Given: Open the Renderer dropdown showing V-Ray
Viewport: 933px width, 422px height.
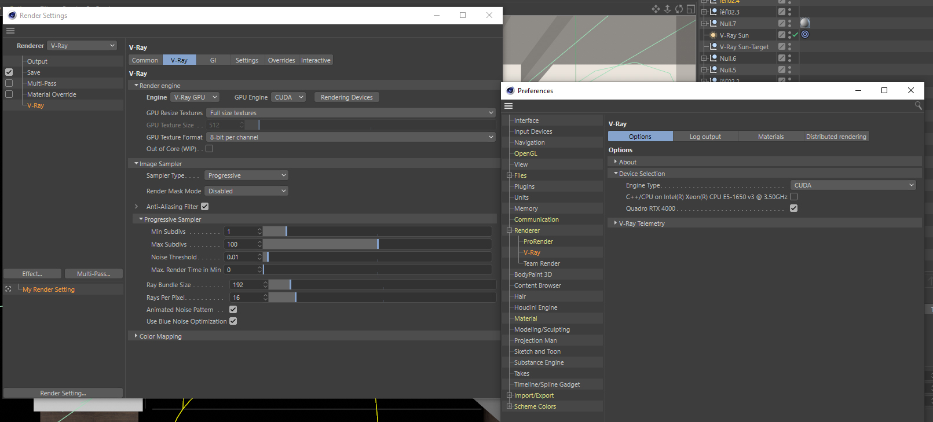Looking at the screenshot, I should coord(83,46).
